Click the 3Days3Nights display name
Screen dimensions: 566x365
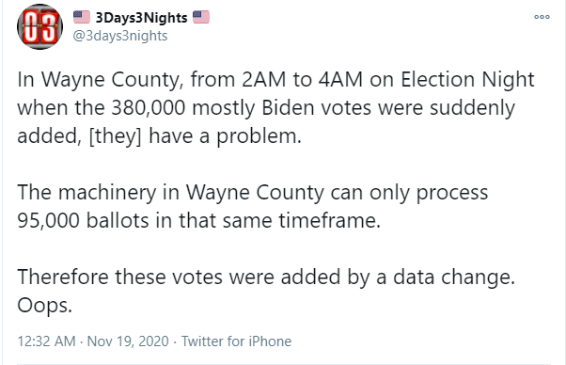(141, 17)
